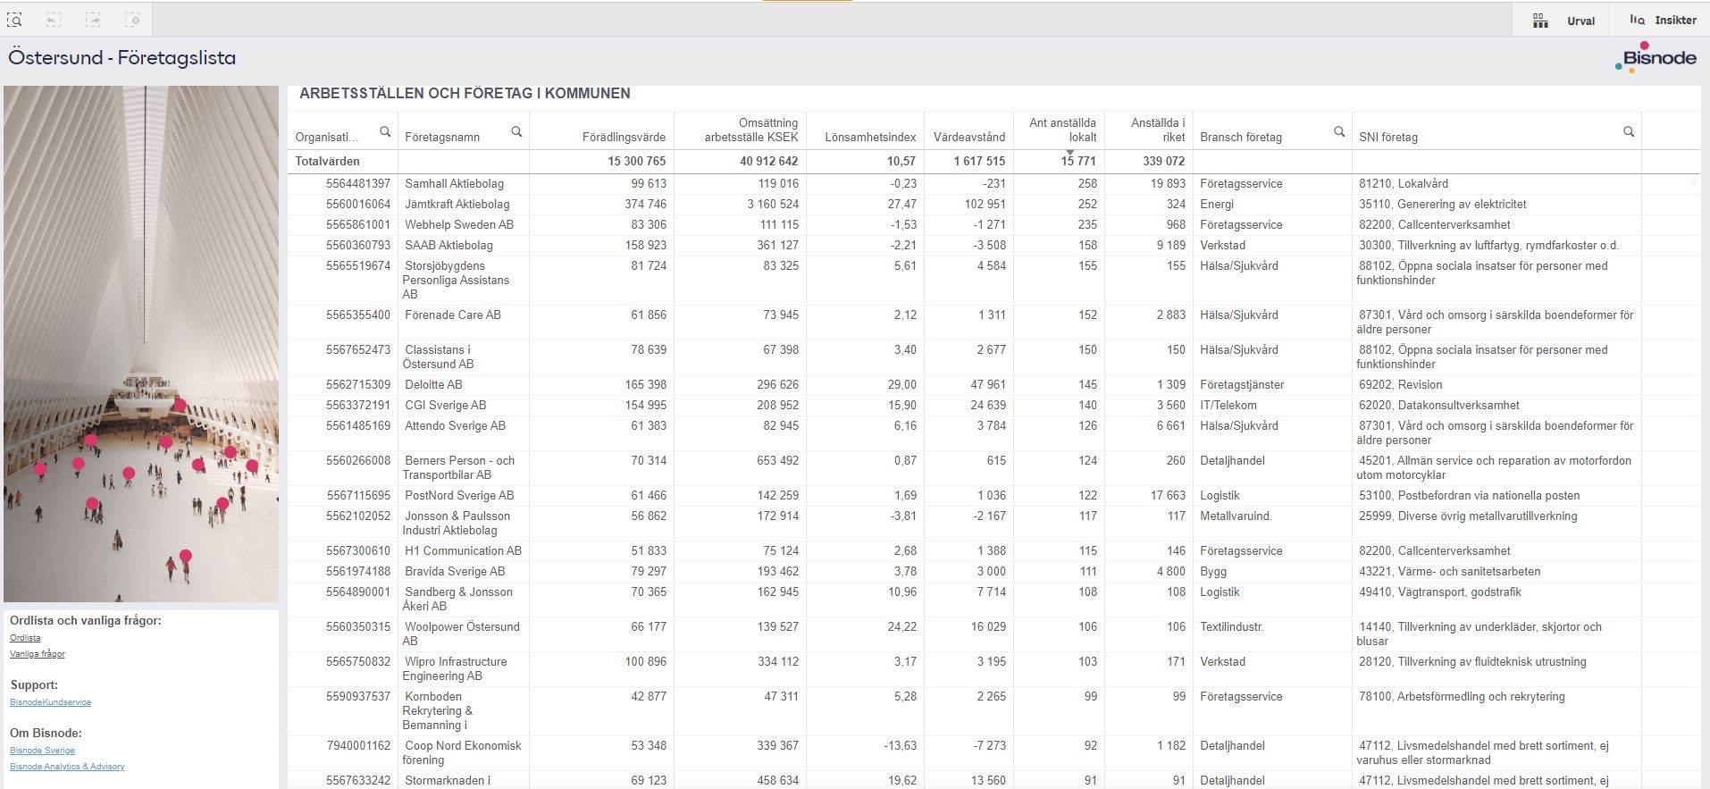
Task: Sort by Värdeavstånd column header
Action: tap(969, 137)
